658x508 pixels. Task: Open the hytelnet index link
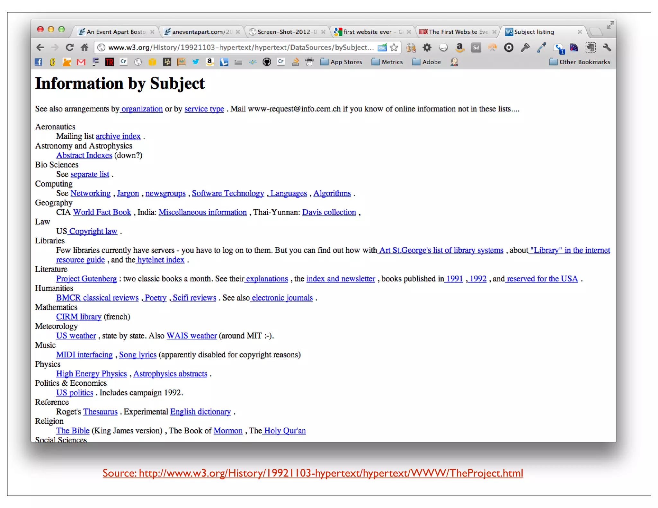(161, 260)
